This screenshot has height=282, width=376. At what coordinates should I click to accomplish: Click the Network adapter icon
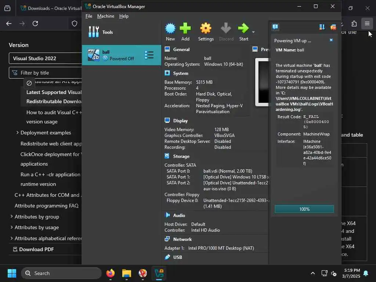pyautogui.click(x=167, y=239)
